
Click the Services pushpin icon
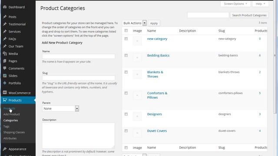click(5, 32)
